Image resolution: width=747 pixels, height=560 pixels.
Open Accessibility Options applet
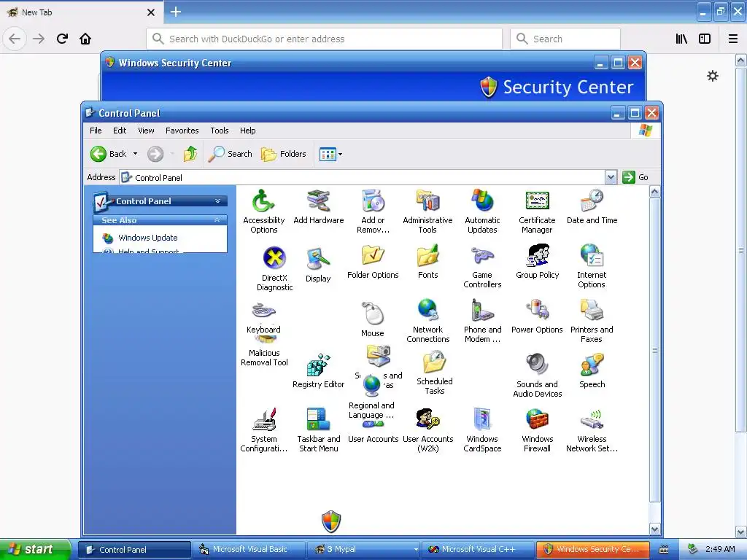[263, 211]
